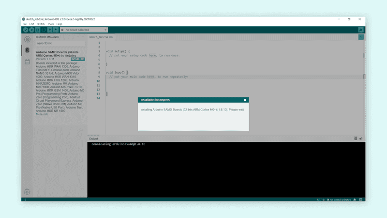Open the Library Manager sidebar icon
Screen dimensions: 387x218
28,62
